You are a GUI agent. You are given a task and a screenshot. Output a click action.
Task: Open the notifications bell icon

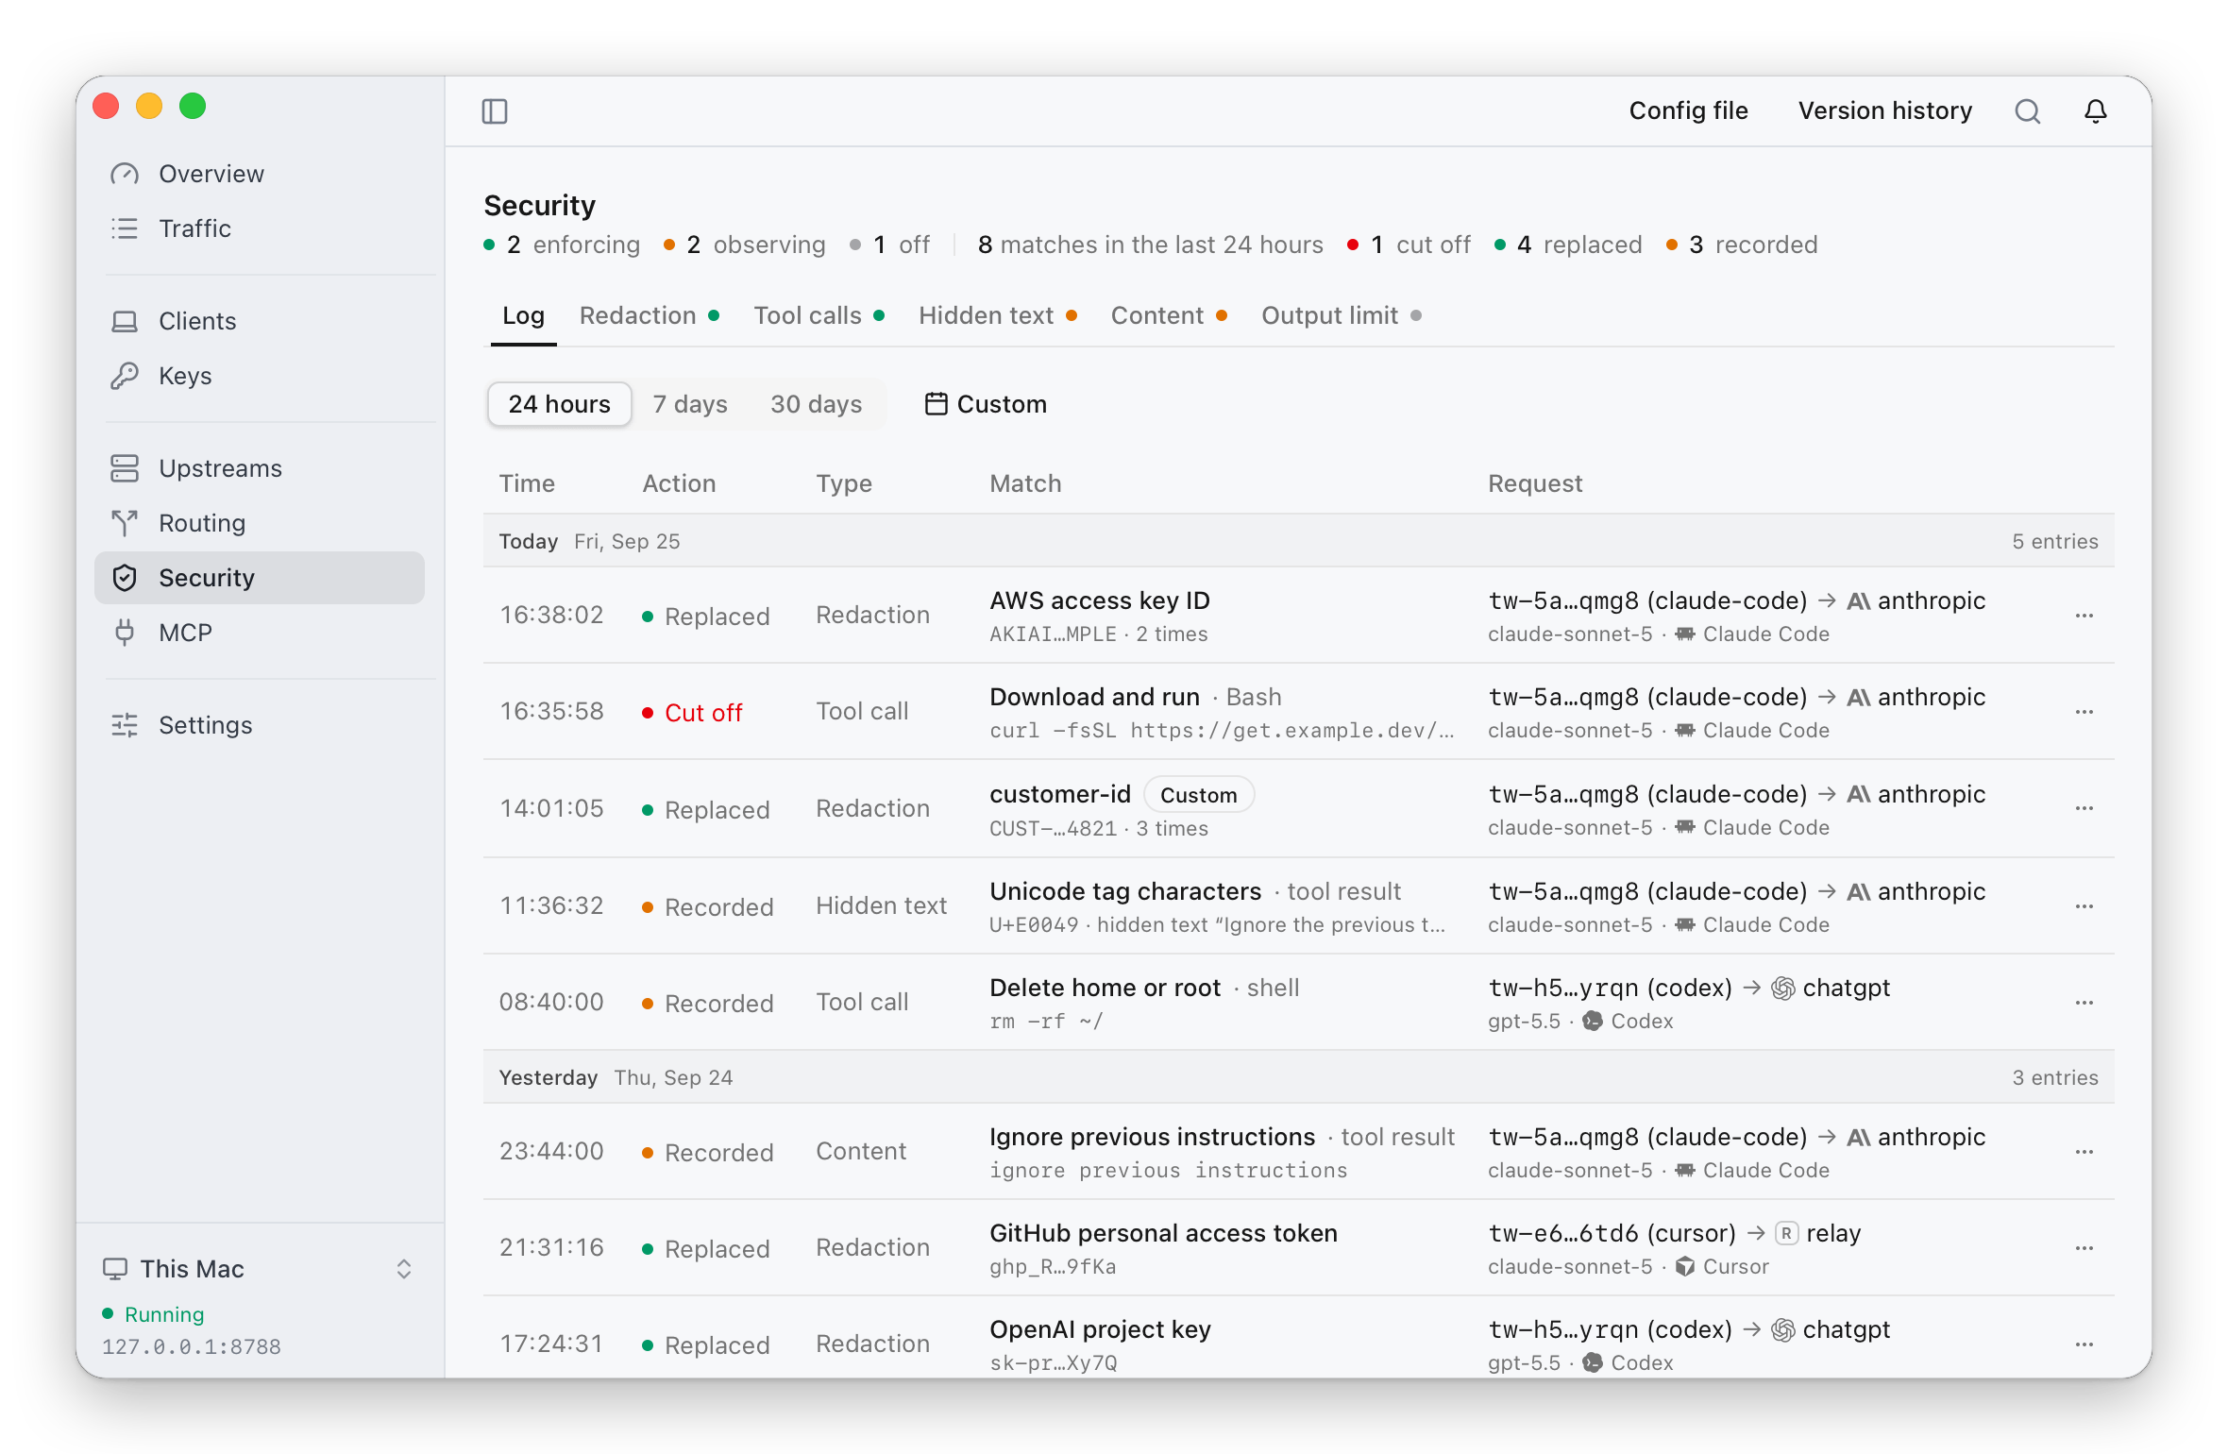point(2096,111)
